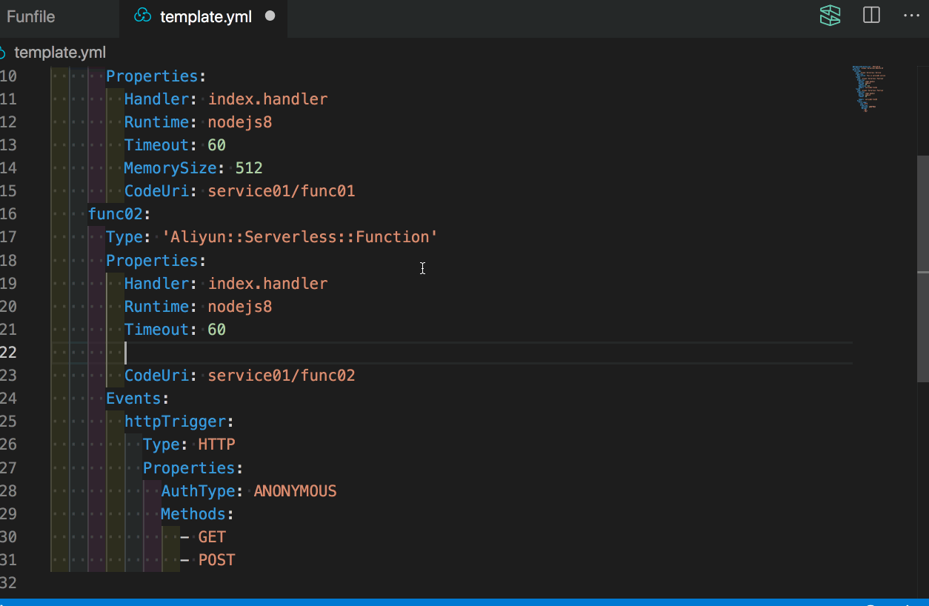Screen dimensions: 929x606
Task: Switch to the Funfile tab
Action: pos(31,16)
